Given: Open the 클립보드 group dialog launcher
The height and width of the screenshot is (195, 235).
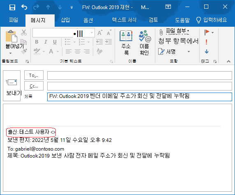Looking at the screenshot, I should pos(27,61).
